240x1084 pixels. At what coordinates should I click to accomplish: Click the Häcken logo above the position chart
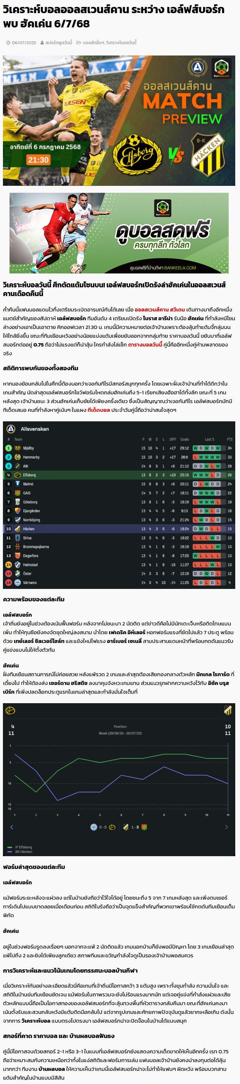pos(228,711)
